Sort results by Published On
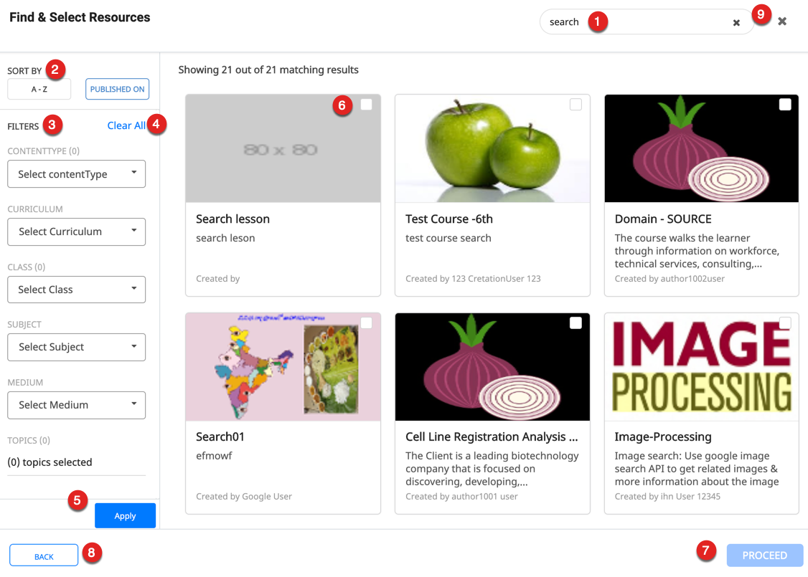The width and height of the screenshot is (808, 577). pos(118,90)
